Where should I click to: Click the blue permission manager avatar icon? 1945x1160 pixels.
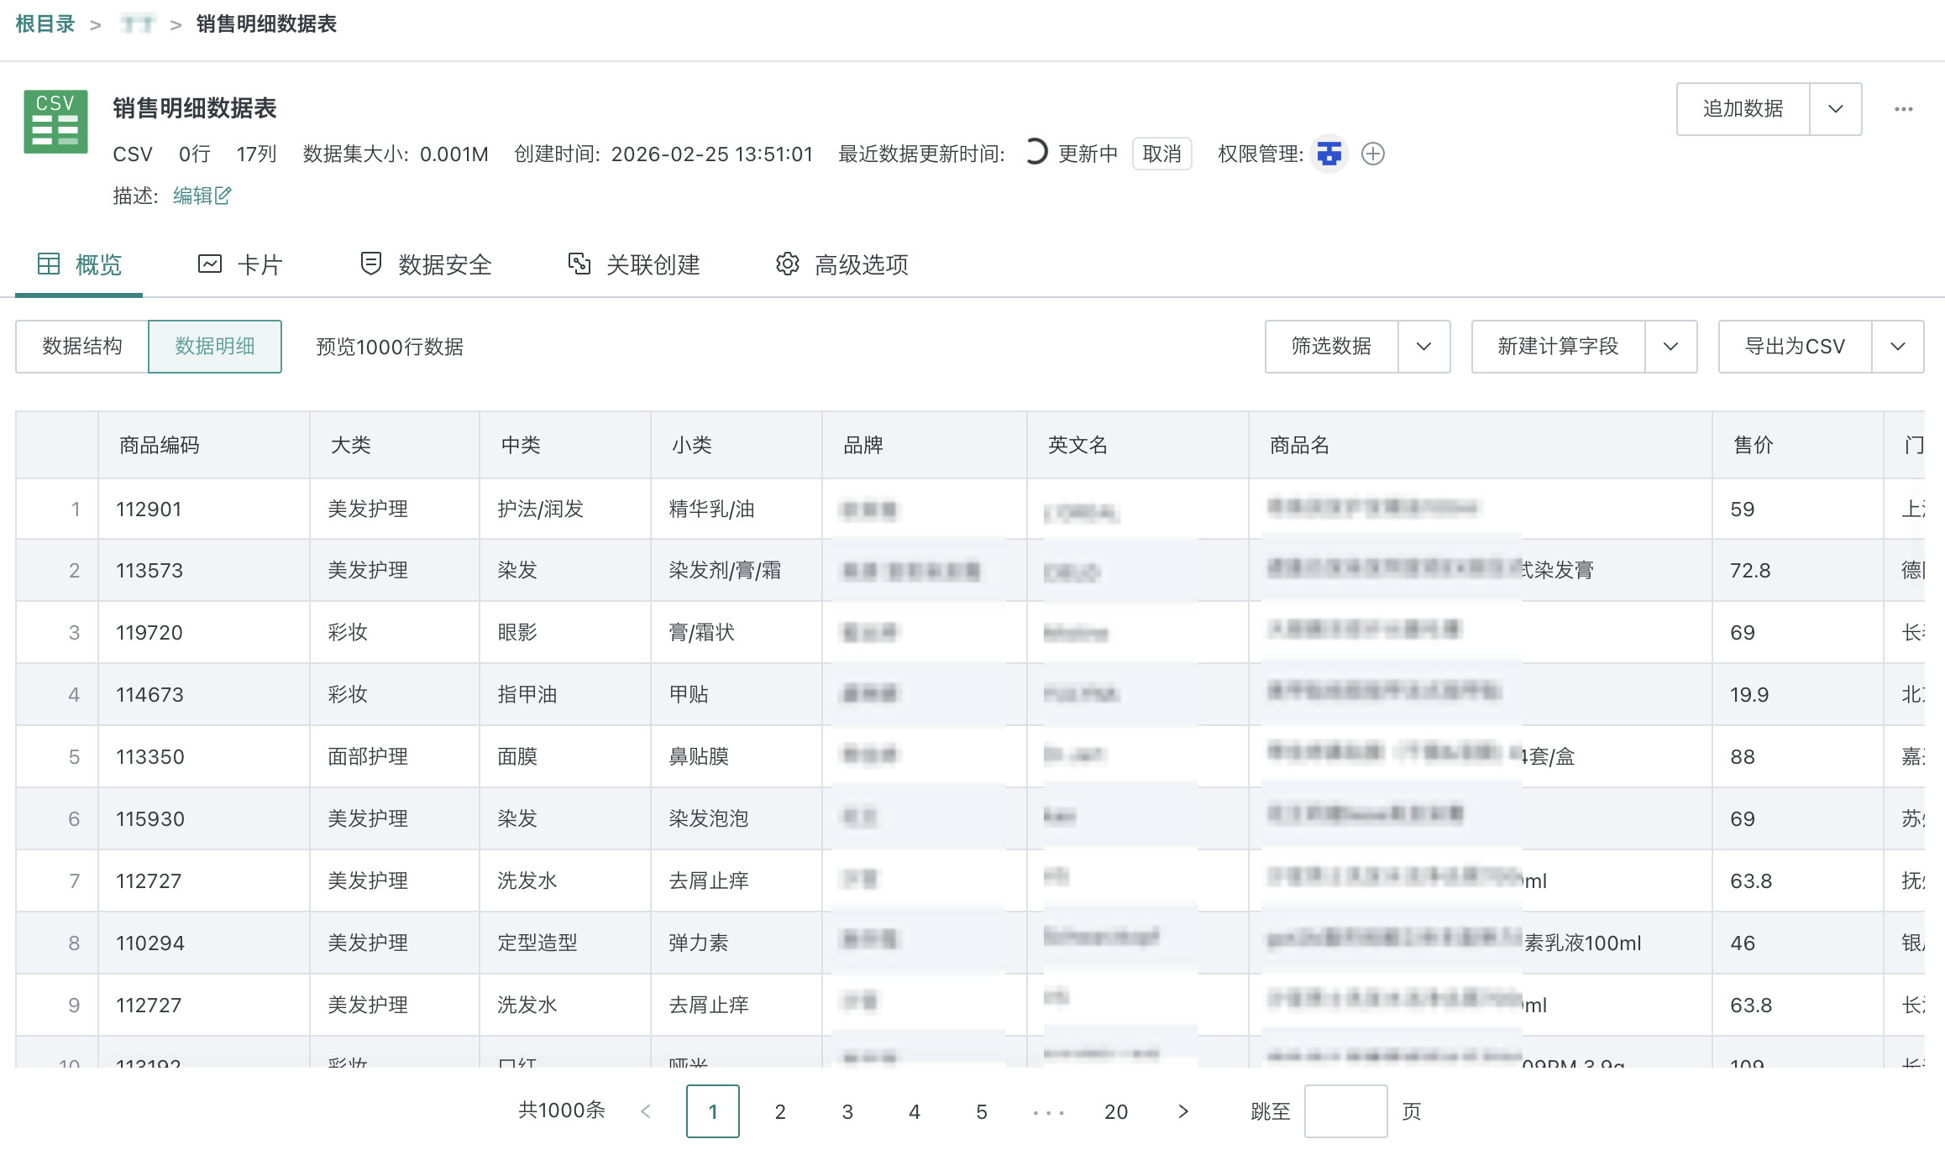(x=1329, y=154)
